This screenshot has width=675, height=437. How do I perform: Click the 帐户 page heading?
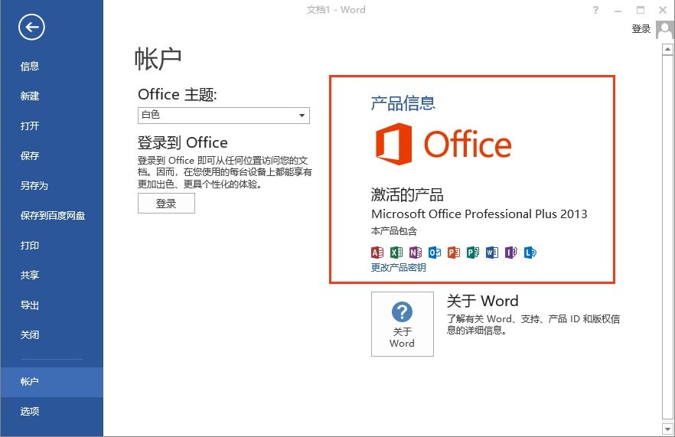pyautogui.click(x=158, y=59)
